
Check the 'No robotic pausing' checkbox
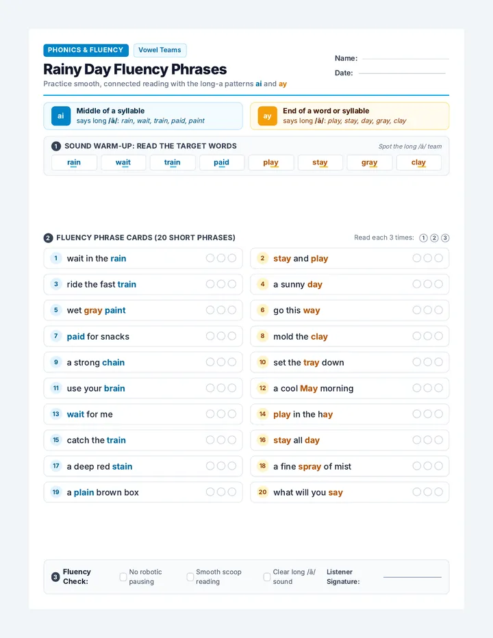pyautogui.click(x=123, y=577)
